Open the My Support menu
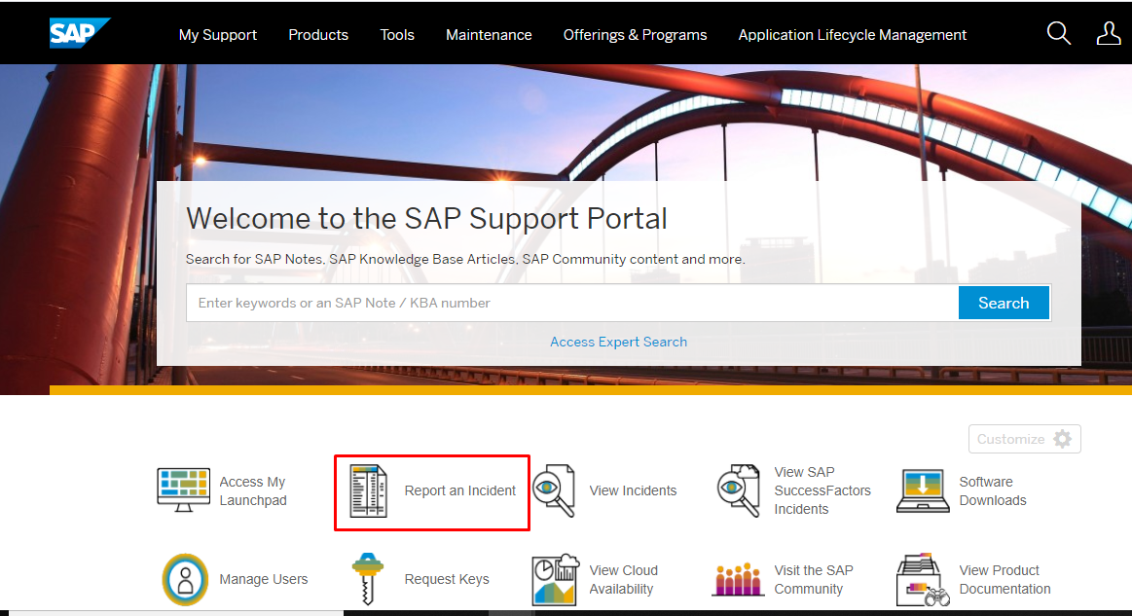The height and width of the screenshot is (616, 1132). [217, 35]
